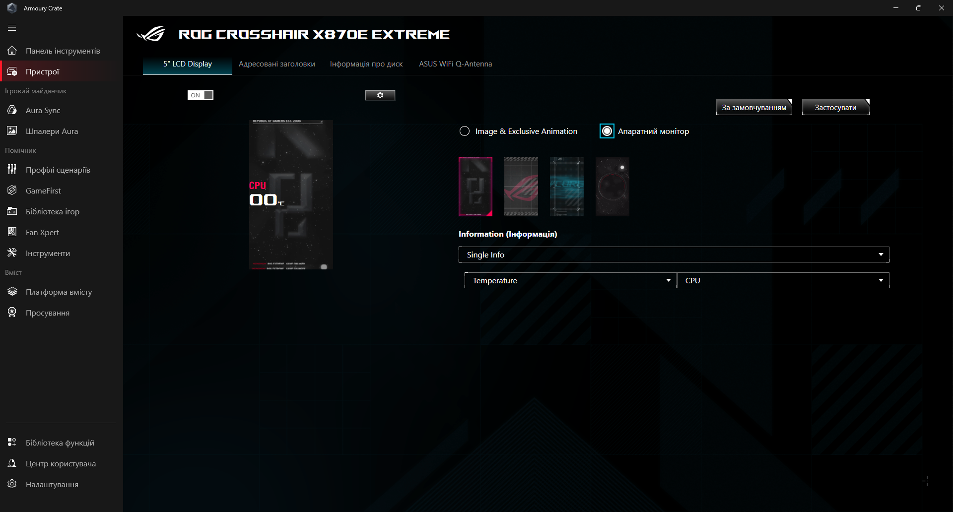
Task: Close the Armoury Crate window
Action: tap(942, 8)
